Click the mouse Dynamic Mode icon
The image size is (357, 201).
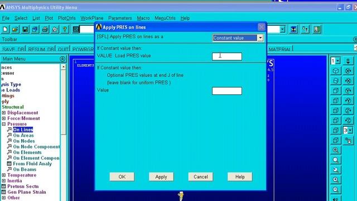pyautogui.click(x=348, y=140)
